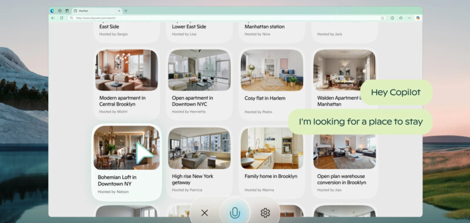This screenshot has height=223, width=470.
Task: Go back with browser back arrow
Action: click(53, 18)
